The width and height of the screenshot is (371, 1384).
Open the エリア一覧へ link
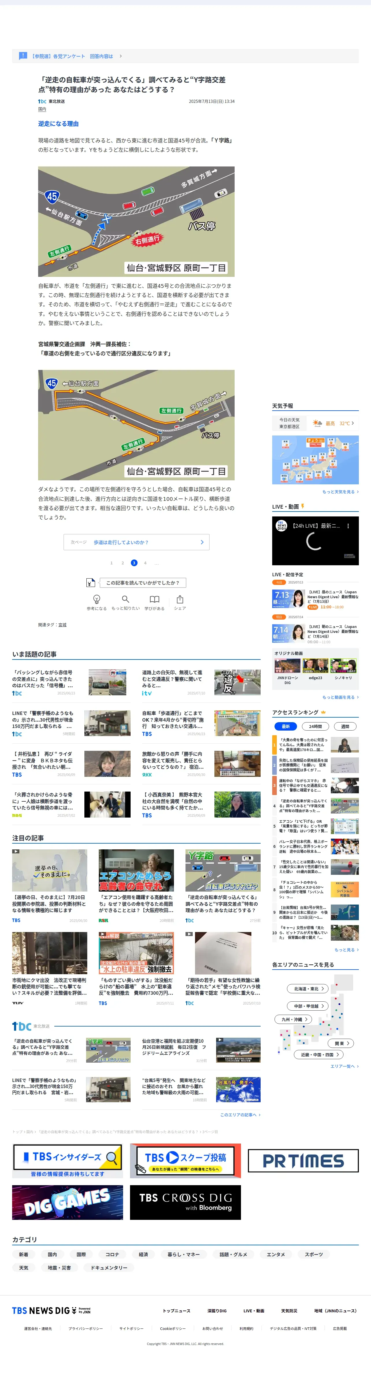(344, 1066)
